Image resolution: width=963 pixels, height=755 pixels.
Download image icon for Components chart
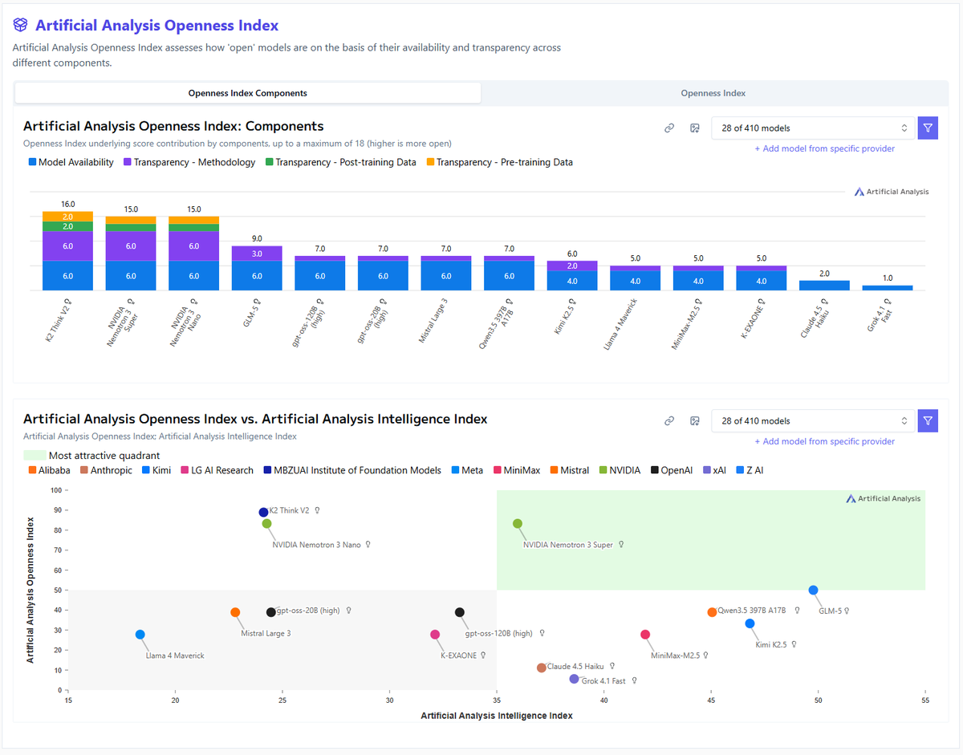[x=695, y=128]
